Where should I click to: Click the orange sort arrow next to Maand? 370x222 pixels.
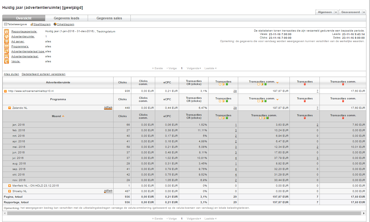tap(63, 116)
